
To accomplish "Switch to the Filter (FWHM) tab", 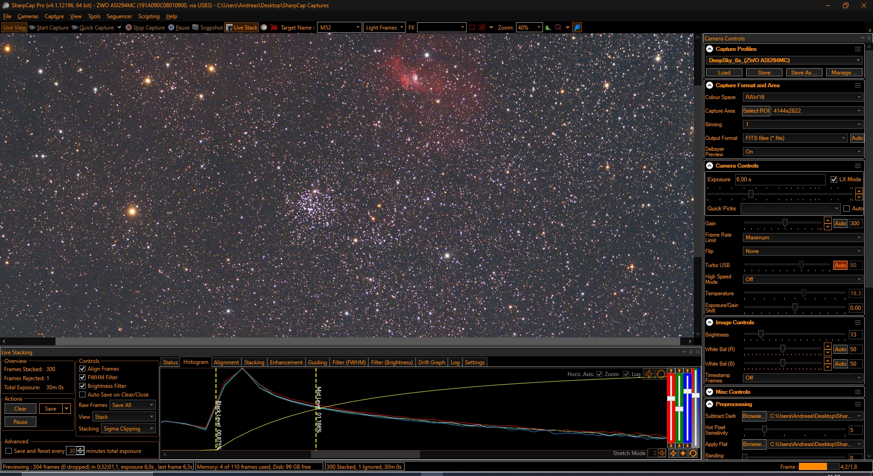I will [349, 362].
